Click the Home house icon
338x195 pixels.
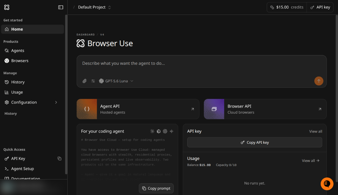coord(7,29)
